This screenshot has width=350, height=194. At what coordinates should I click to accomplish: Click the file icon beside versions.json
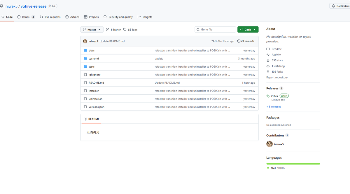point(85,107)
